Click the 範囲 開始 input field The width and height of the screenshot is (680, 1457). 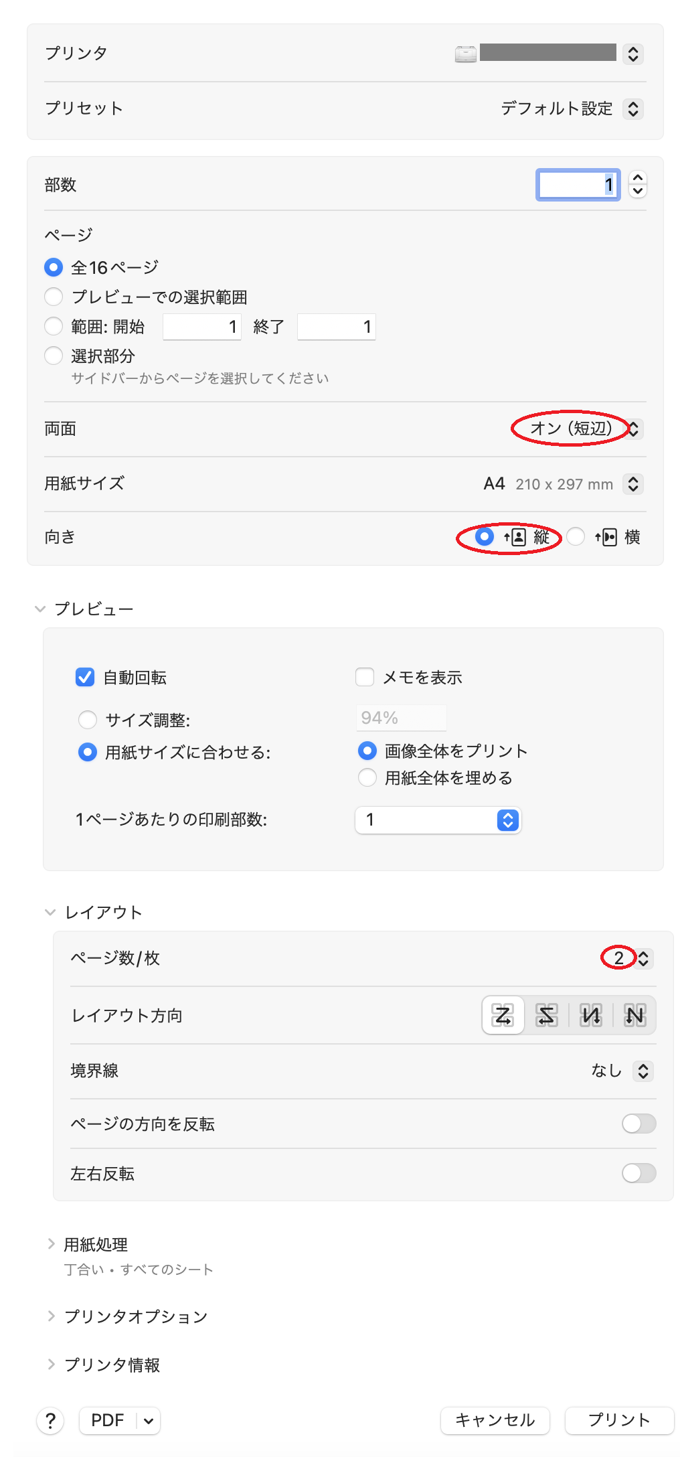[201, 326]
